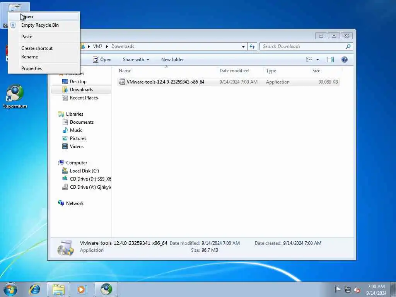Sort by the Size column header
Image resolution: width=396 pixels, height=297 pixels.
[x=325, y=71]
